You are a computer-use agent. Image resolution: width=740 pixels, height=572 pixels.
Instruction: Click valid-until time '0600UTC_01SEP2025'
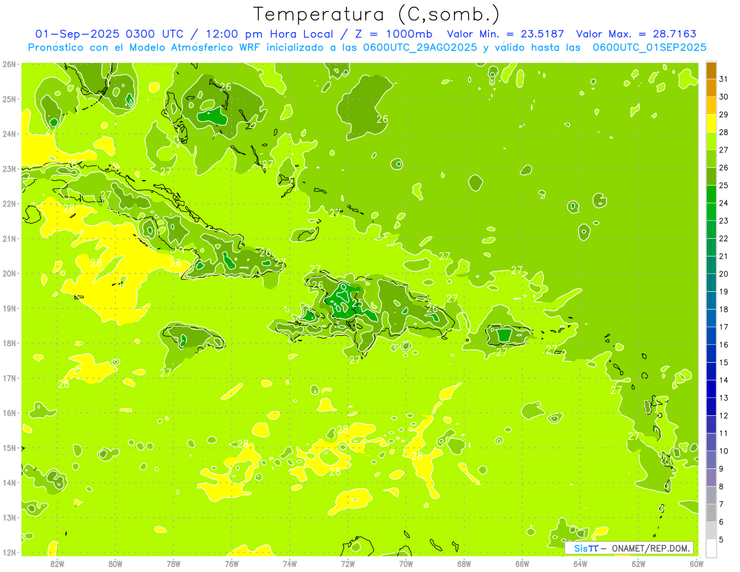[649, 47]
